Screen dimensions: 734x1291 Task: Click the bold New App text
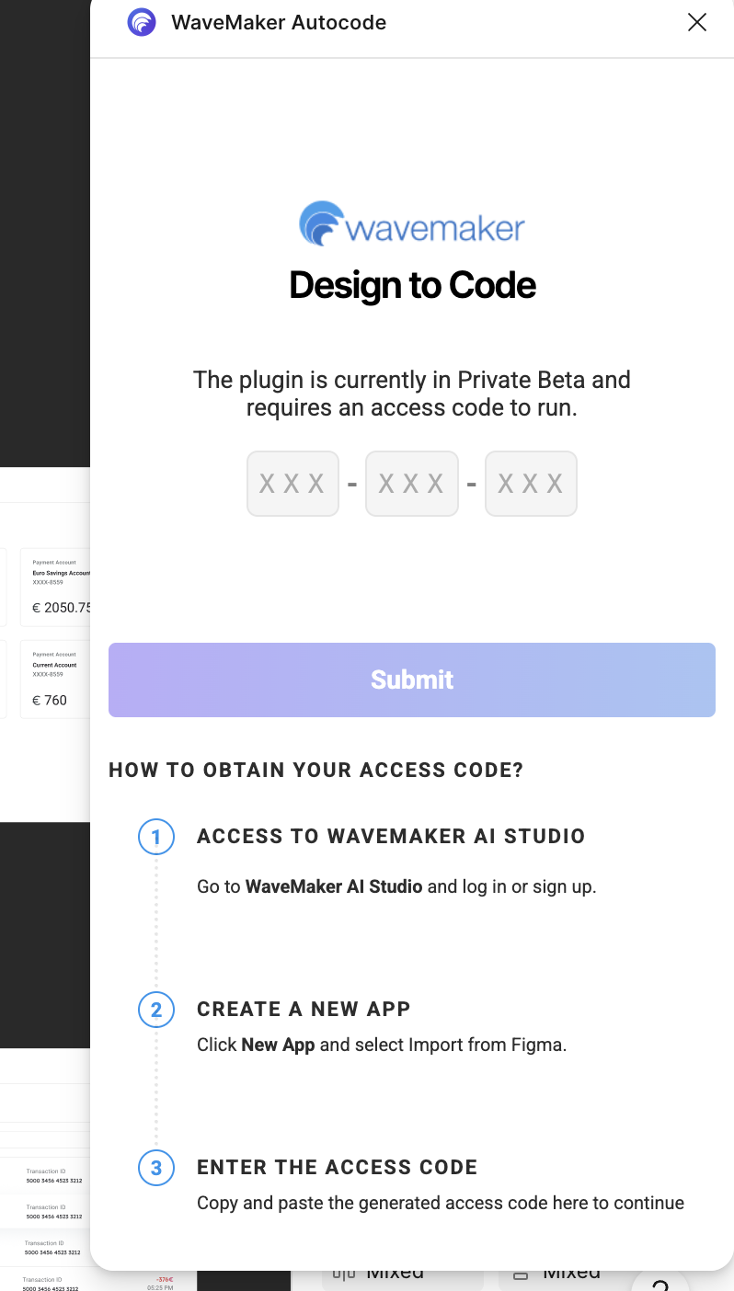278,1045
